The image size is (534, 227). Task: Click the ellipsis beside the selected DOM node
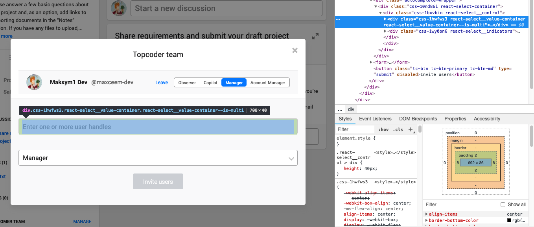338,19
